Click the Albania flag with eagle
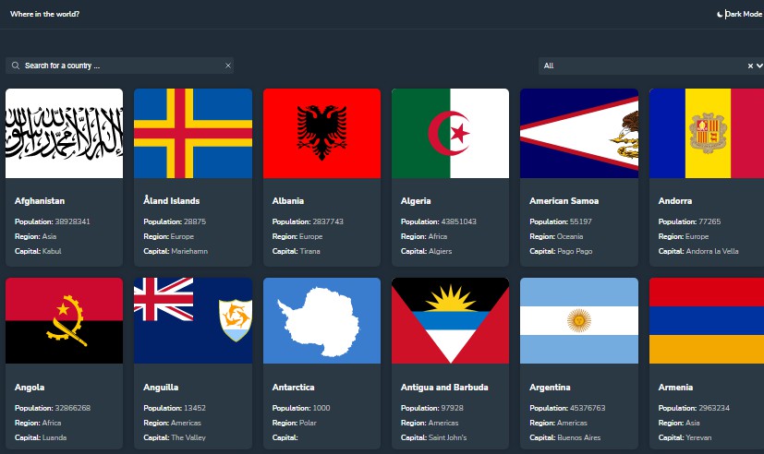 tap(321, 133)
